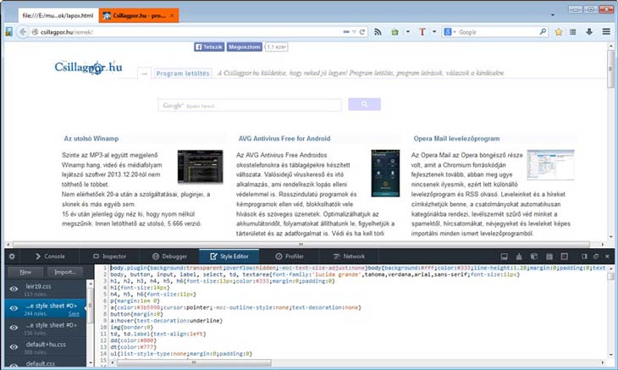Switch to the Profiler tab
Screen dimensions: 618x370
pyautogui.click(x=289, y=257)
